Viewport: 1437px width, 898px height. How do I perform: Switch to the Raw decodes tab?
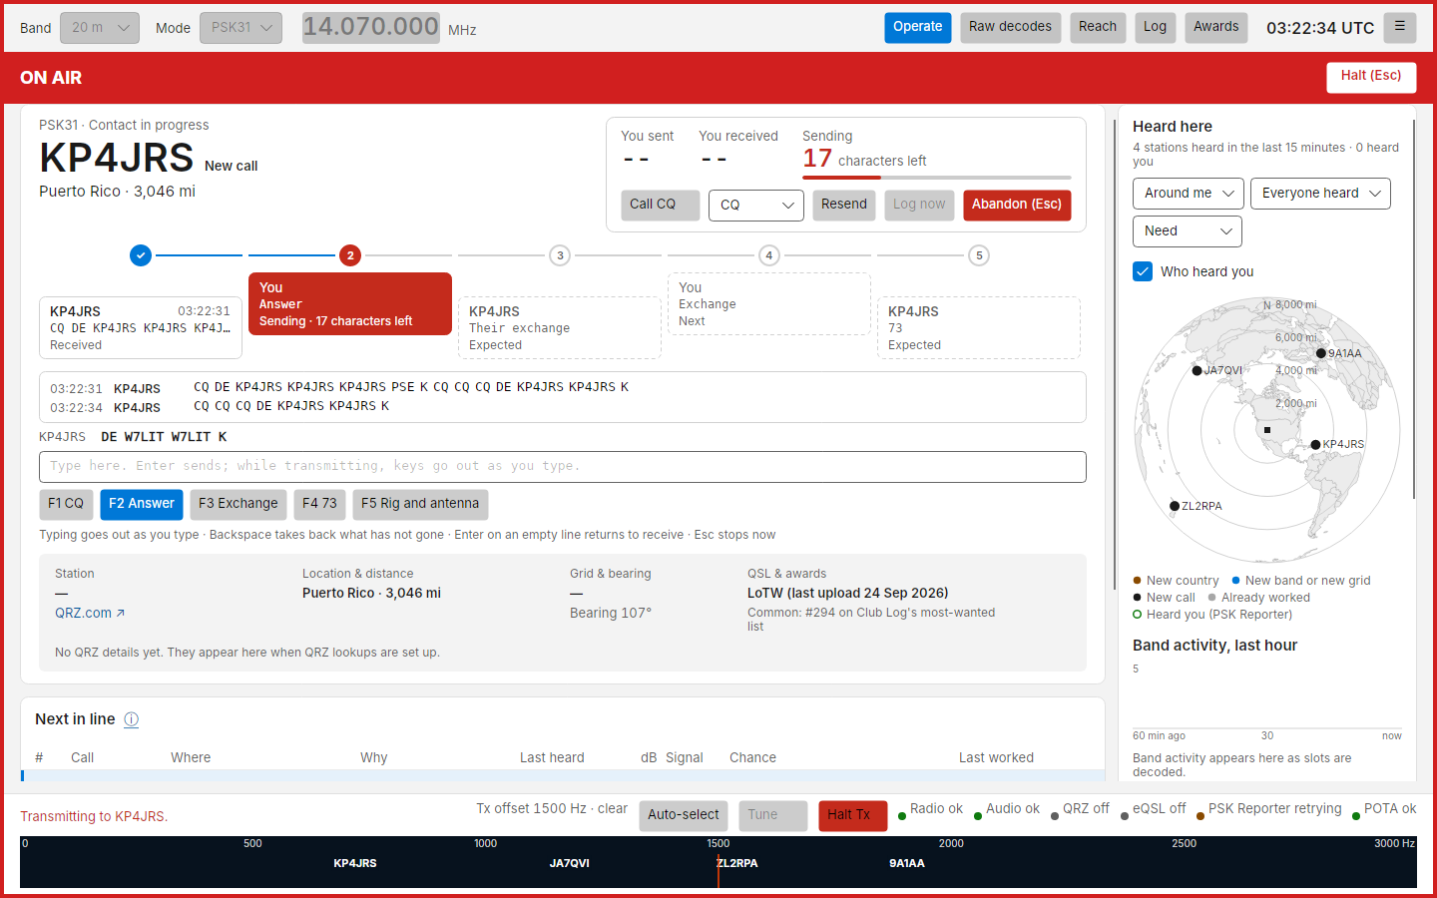point(1010,27)
